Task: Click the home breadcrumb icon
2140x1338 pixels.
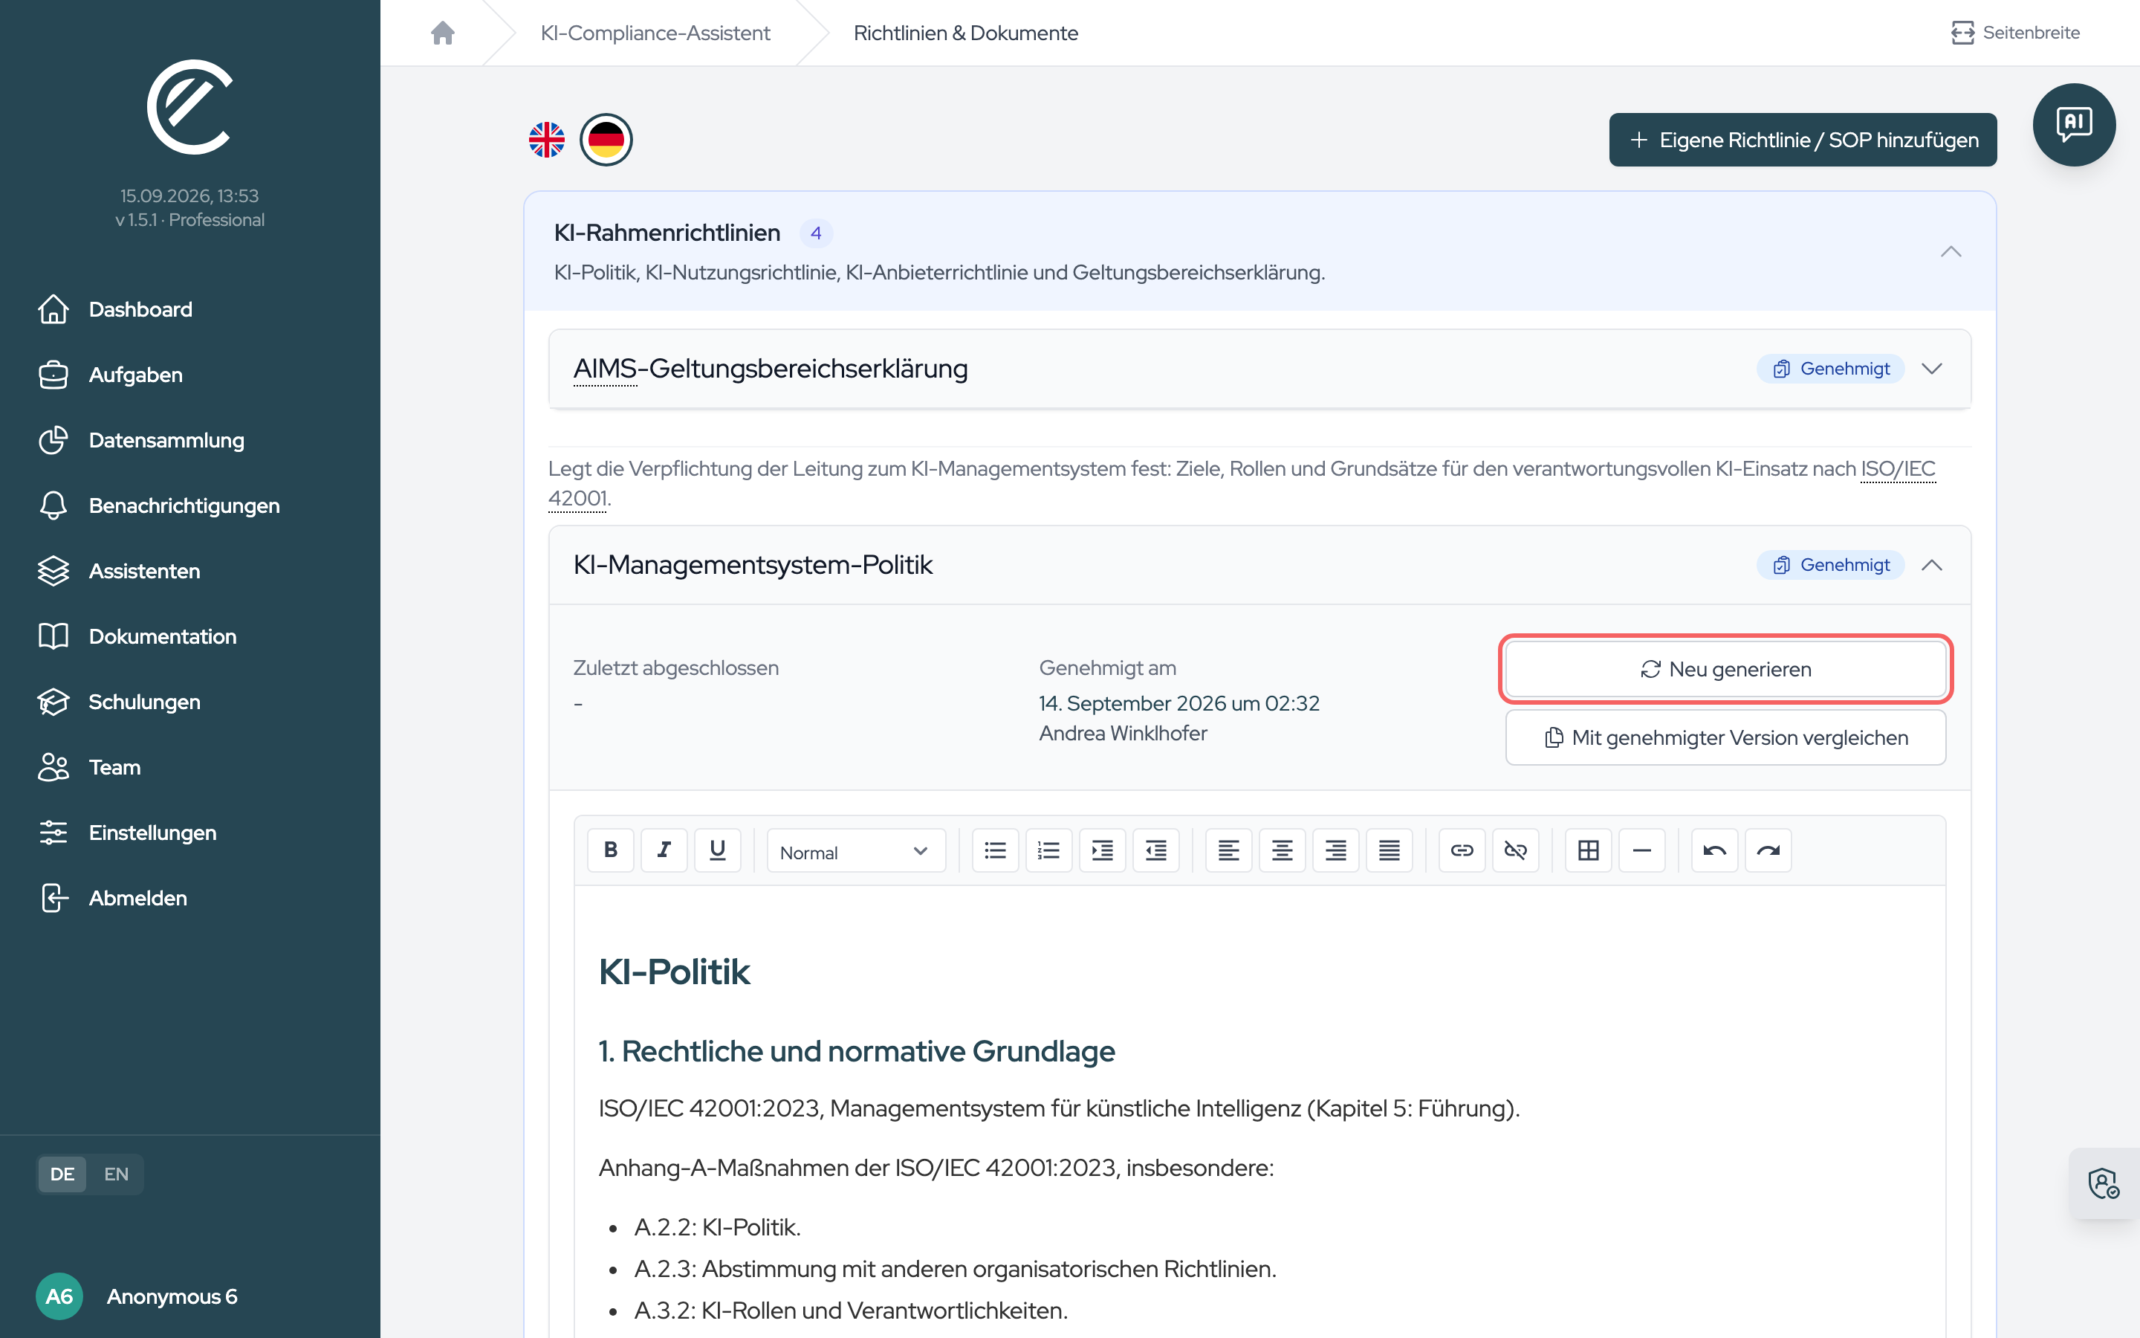Action: 442,33
